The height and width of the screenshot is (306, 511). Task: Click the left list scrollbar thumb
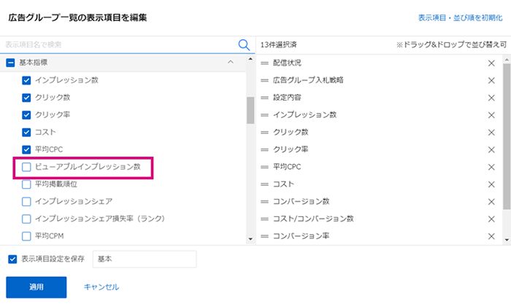250,110
